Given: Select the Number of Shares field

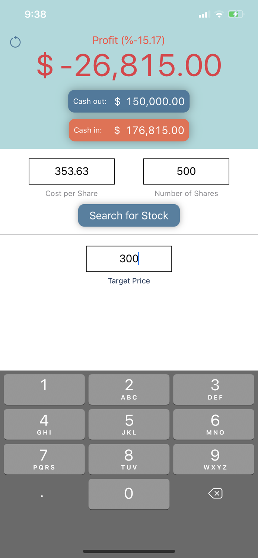Looking at the screenshot, I should [186, 171].
